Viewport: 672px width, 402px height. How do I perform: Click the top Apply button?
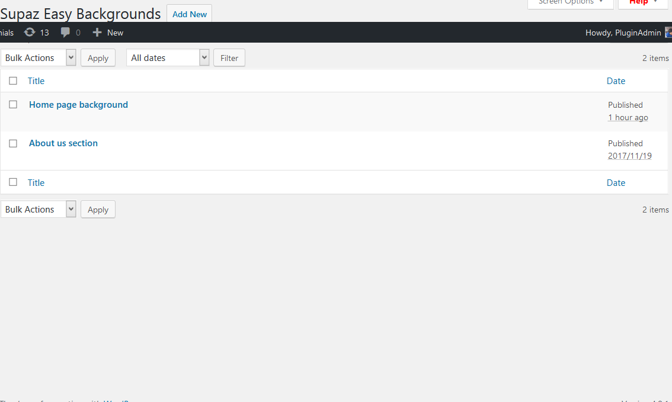[98, 58]
